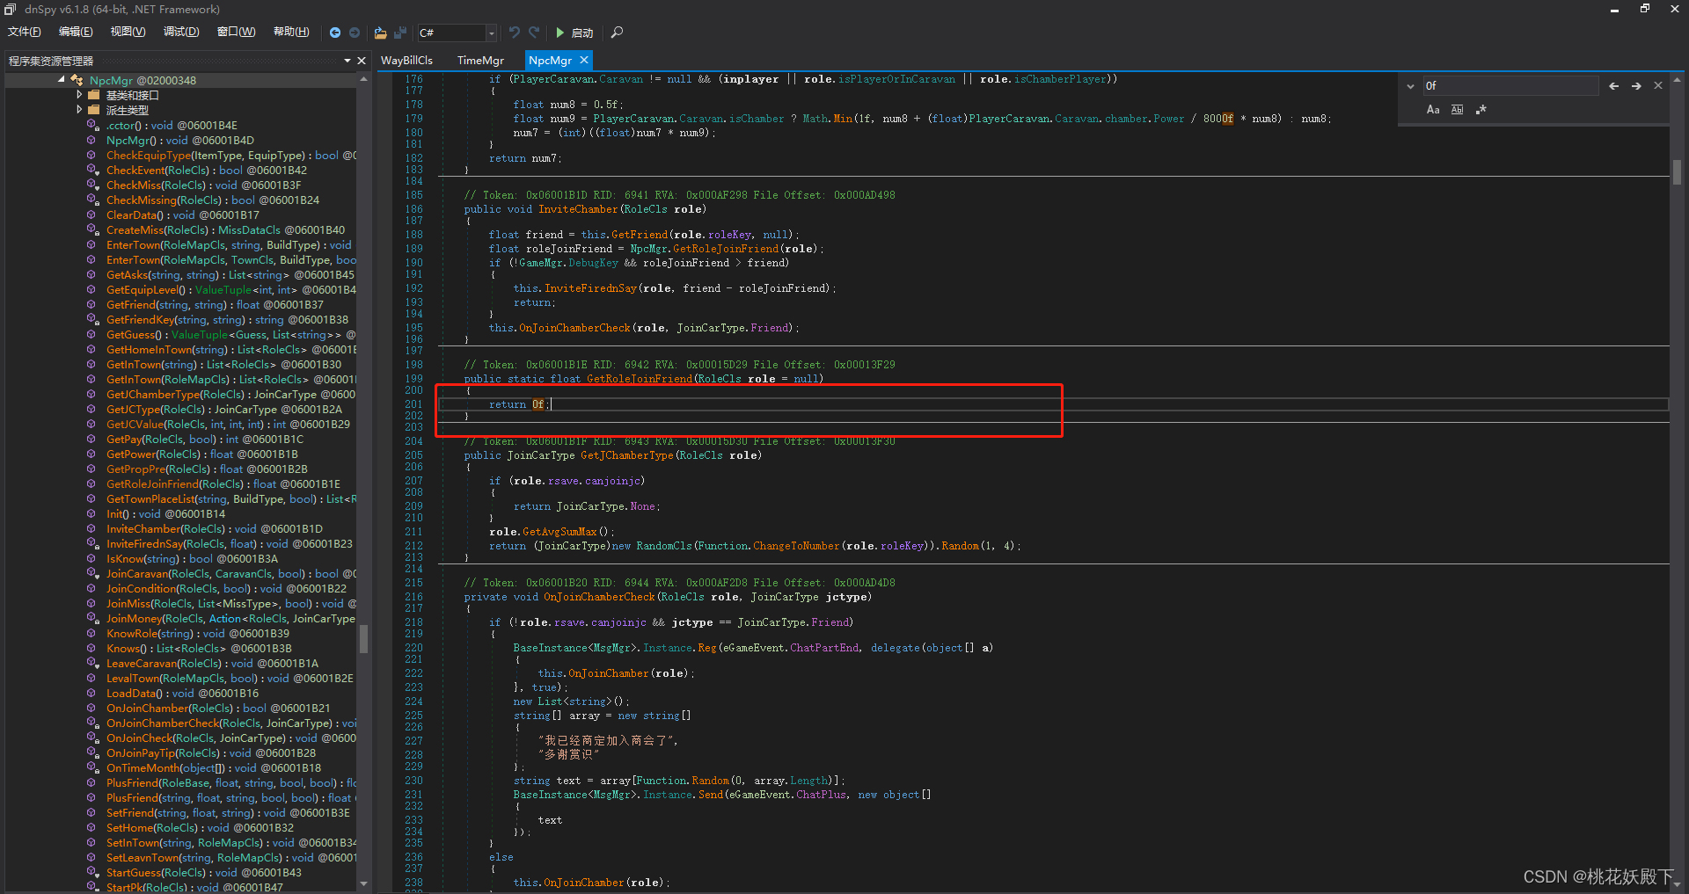The image size is (1689, 894).
Task: Select the NpcMgr tab
Action: (550, 61)
